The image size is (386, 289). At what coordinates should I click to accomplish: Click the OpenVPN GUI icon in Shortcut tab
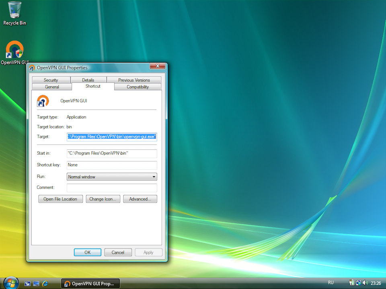point(43,101)
